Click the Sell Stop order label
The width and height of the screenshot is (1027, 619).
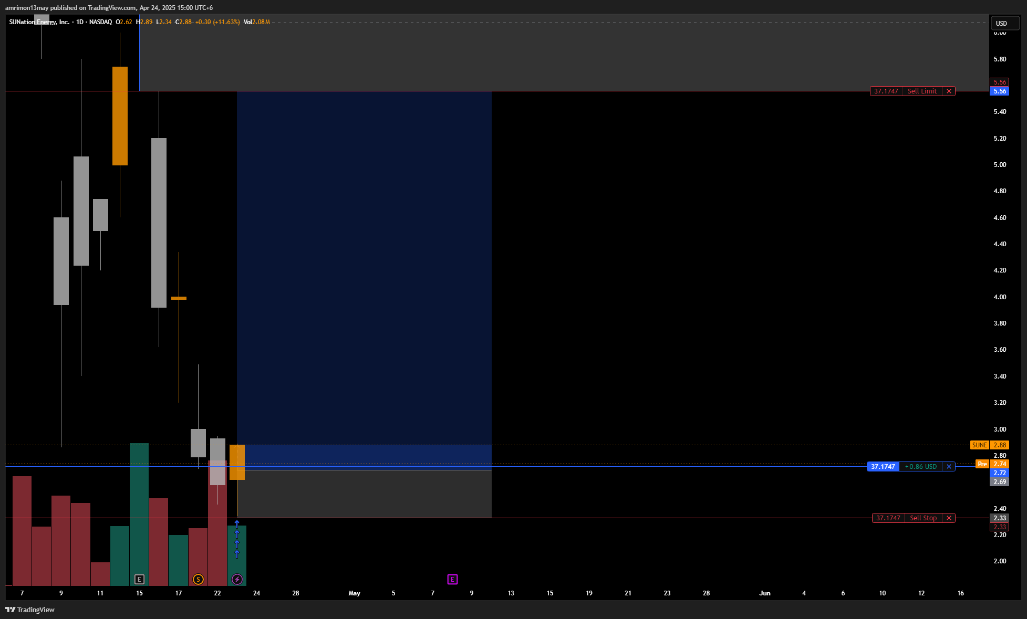923,518
